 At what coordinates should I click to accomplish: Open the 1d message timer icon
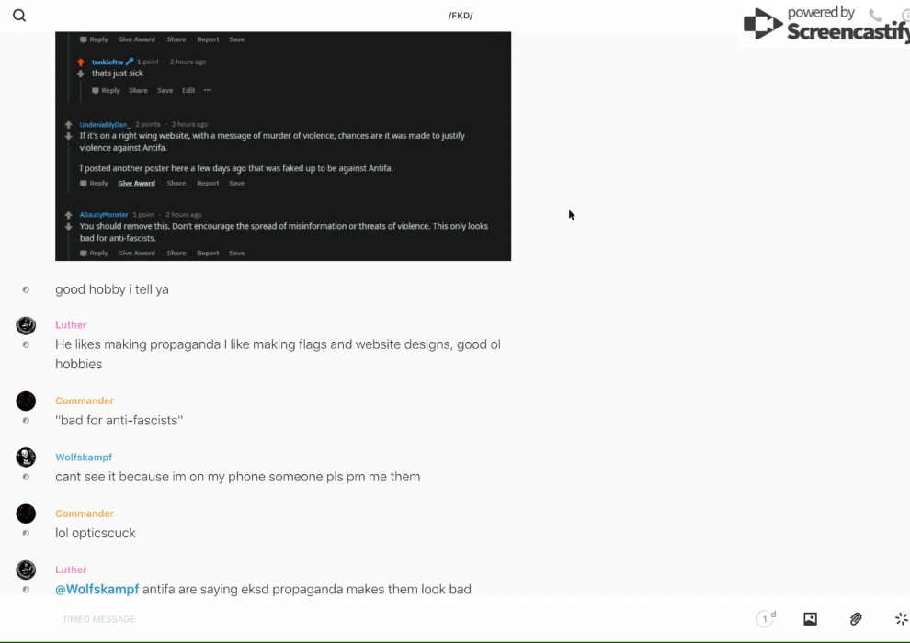click(766, 619)
